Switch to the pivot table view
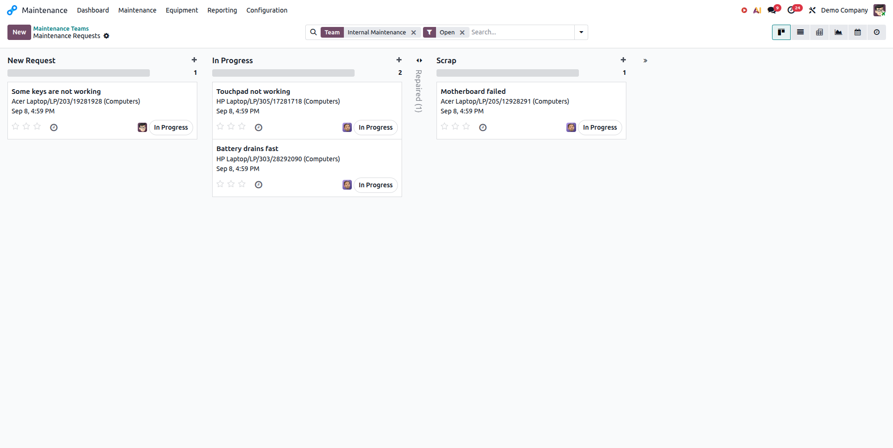The width and height of the screenshot is (893, 448). (x=819, y=32)
